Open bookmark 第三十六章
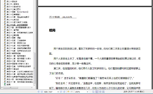 (x=16, y=43)
